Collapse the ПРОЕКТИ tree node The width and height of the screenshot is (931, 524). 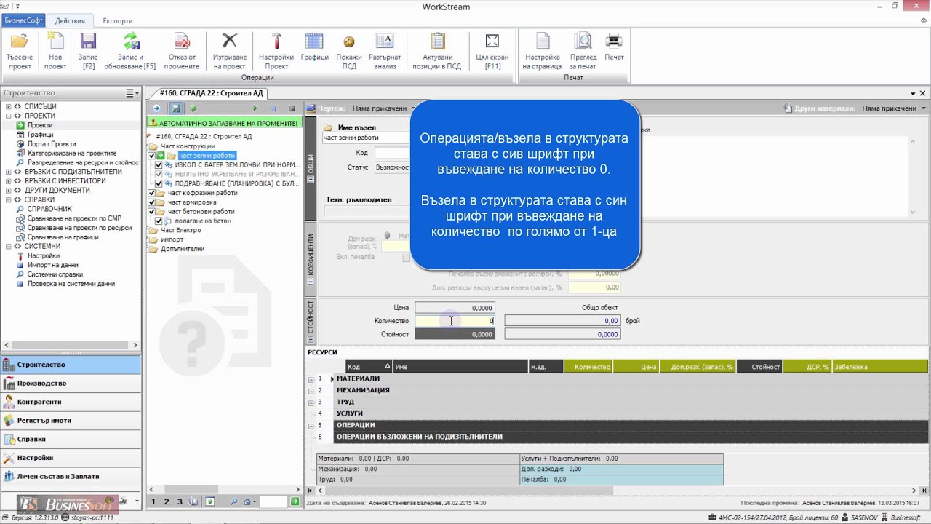click(x=8, y=116)
